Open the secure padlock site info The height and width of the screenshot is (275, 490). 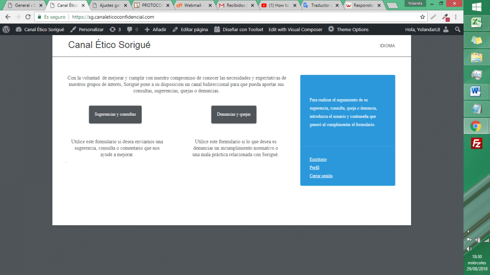39,17
